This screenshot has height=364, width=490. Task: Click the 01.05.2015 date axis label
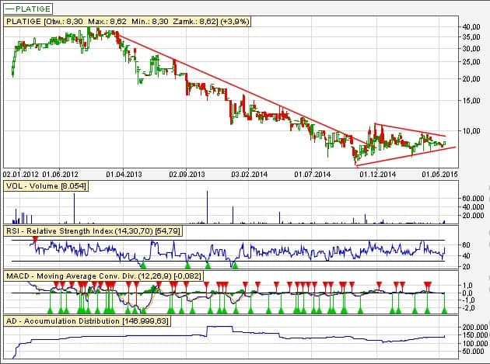(437, 175)
